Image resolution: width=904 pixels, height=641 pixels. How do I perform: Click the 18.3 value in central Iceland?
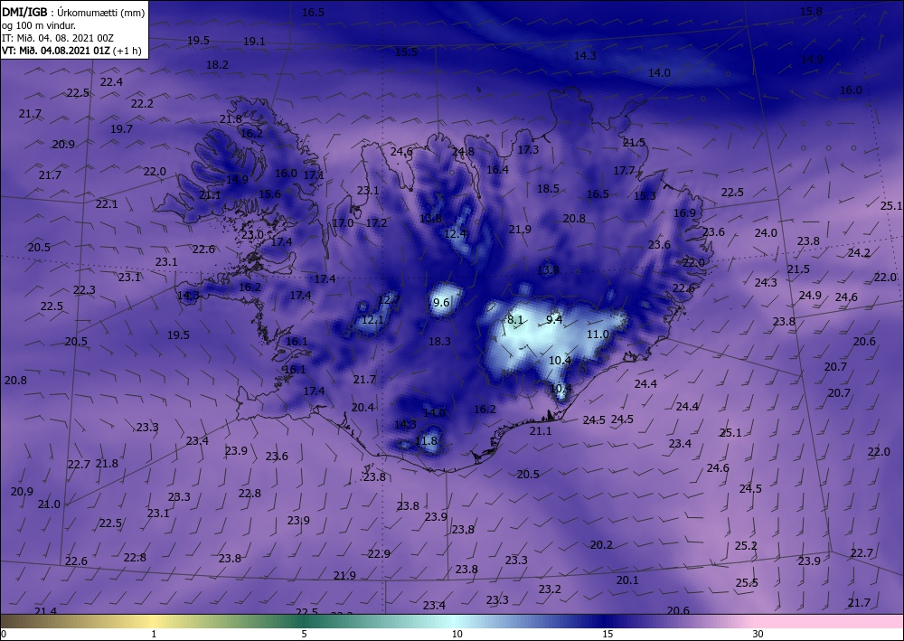tap(439, 341)
